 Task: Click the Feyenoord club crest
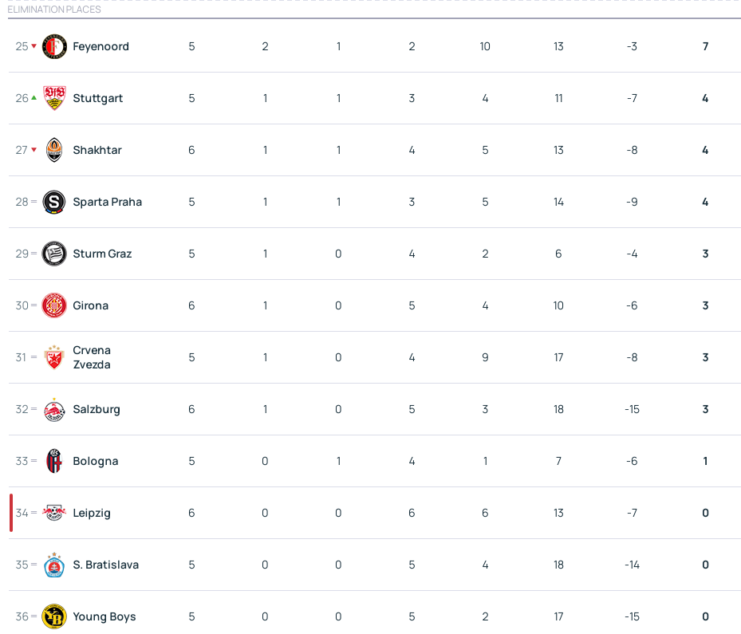pos(54,46)
